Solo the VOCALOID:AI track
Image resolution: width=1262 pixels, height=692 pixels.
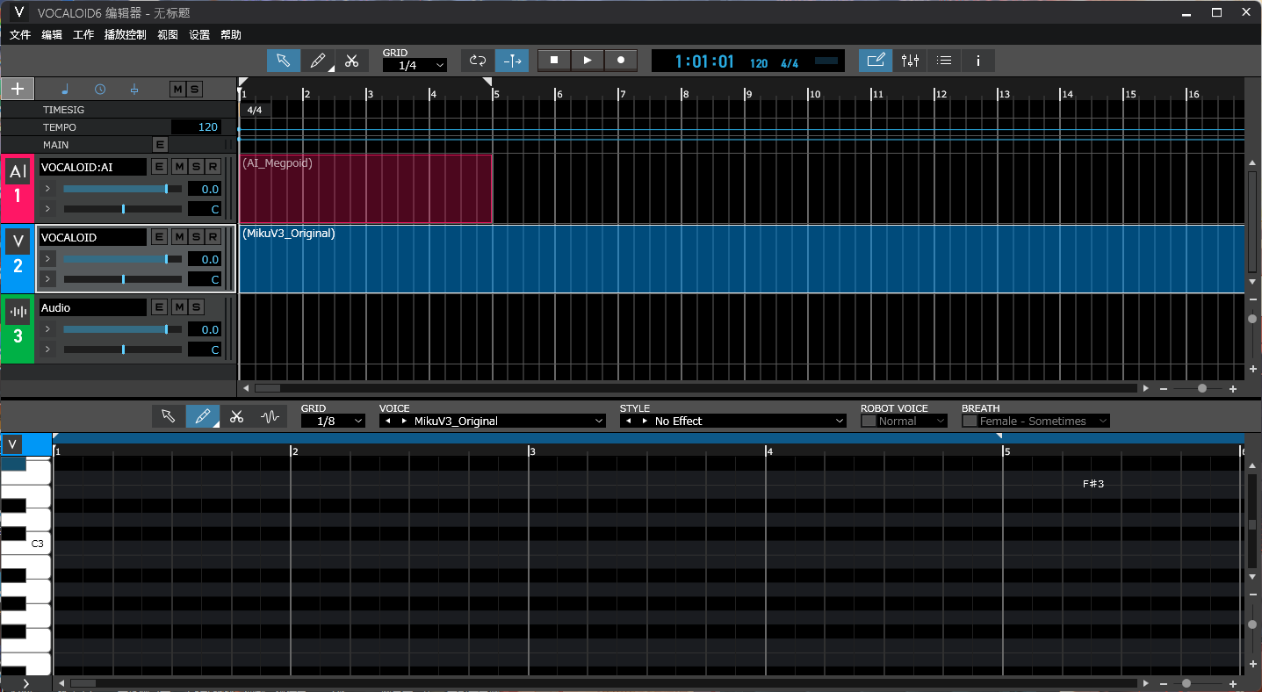(x=196, y=167)
